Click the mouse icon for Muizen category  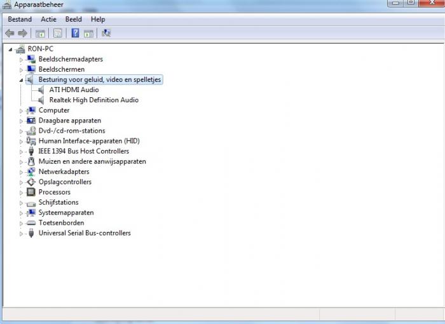click(x=31, y=161)
